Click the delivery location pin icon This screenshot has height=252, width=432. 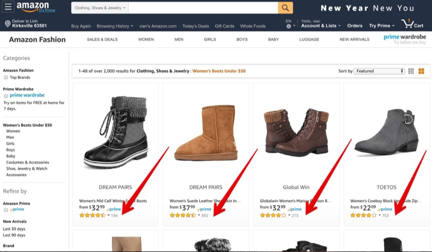(7, 24)
